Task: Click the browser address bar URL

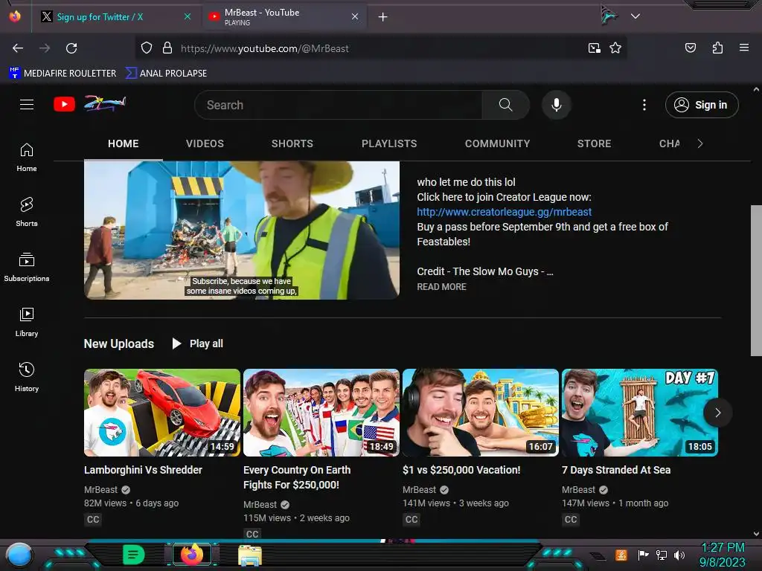Action: click(x=264, y=48)
